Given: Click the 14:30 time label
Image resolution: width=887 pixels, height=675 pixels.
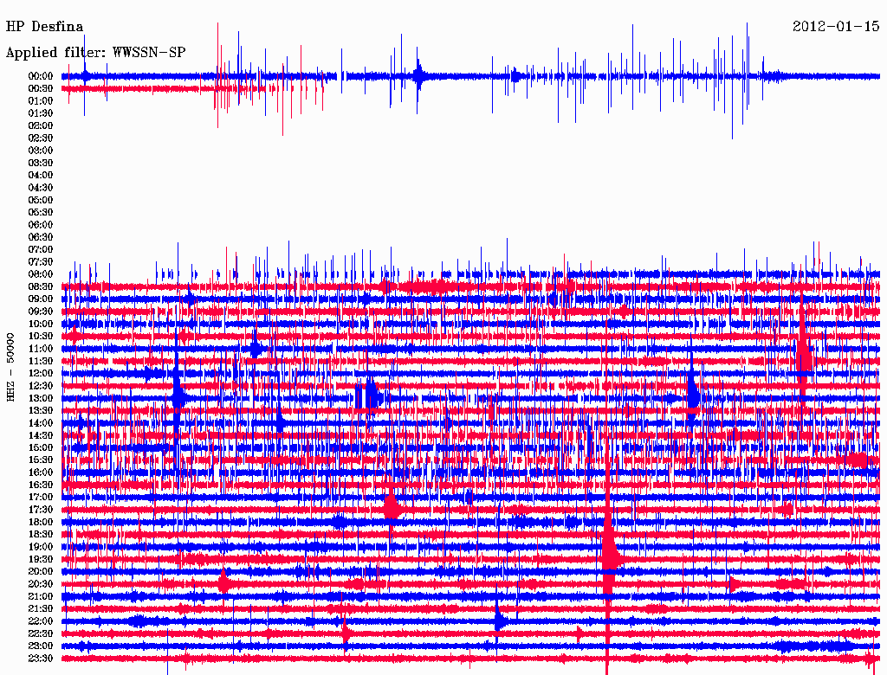Looking at the screenshot, I should click(41, 435).
